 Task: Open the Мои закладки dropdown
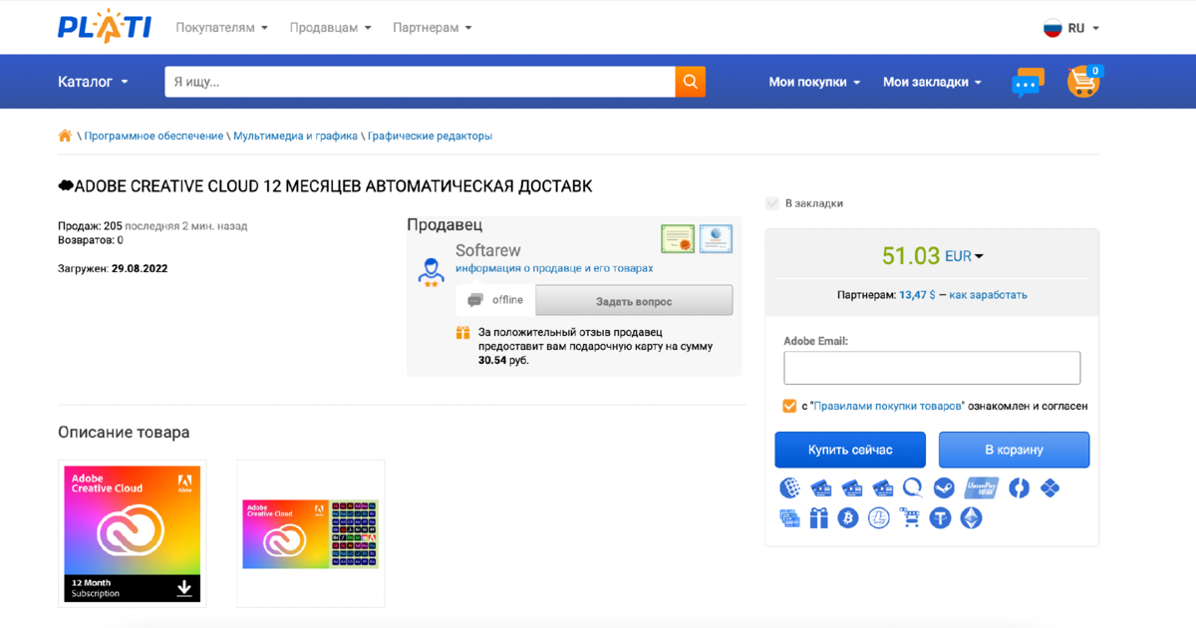tap(932, 82)
